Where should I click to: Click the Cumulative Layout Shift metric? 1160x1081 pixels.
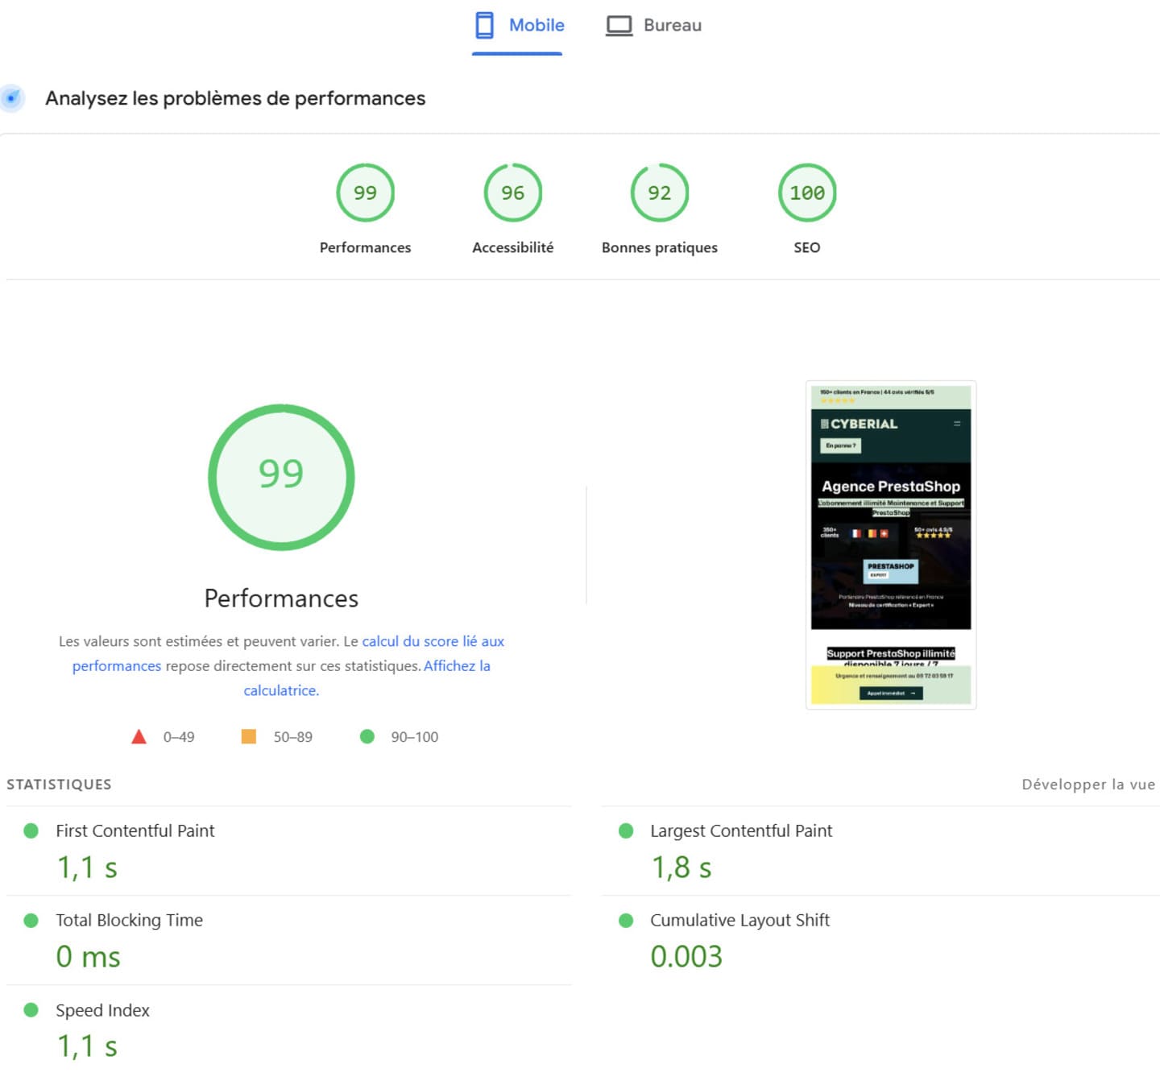point(739,920)
